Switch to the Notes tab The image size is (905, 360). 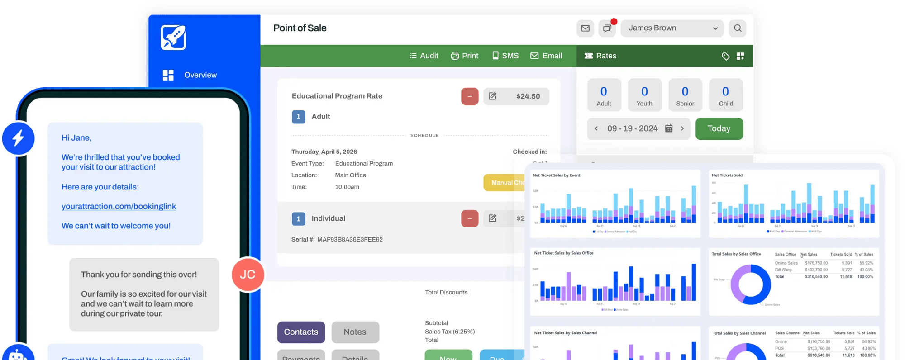[x=355, y=332]
